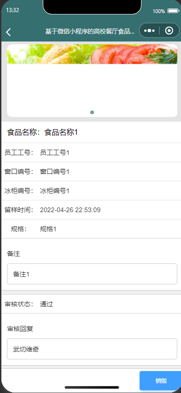
Task: Select the 食品名称 title row
Action: click(x=91, y=132)
